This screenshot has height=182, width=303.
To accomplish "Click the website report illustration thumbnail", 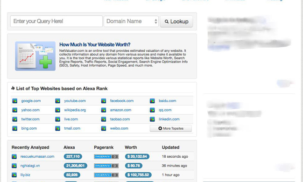I will coord(35,56).
